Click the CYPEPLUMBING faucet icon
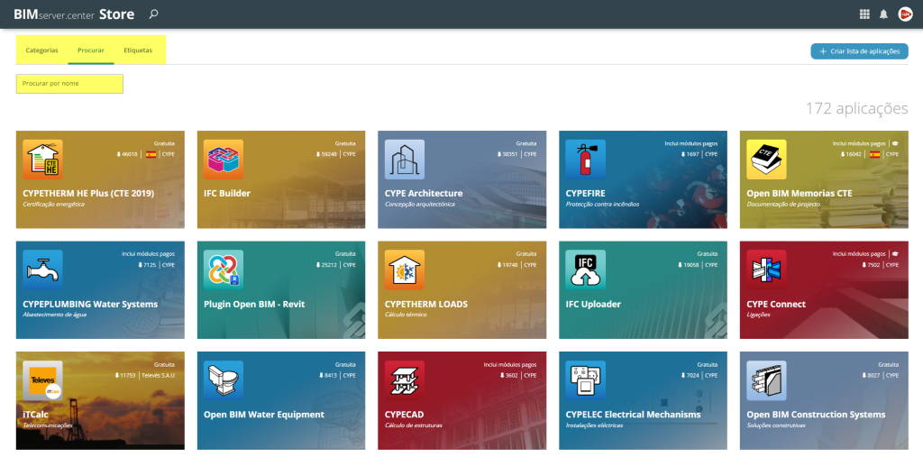 (x=42, y=270)
